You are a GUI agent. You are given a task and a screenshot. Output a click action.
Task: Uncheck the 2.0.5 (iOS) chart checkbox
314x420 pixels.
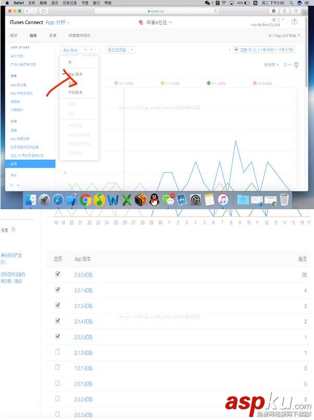[57, 336]
